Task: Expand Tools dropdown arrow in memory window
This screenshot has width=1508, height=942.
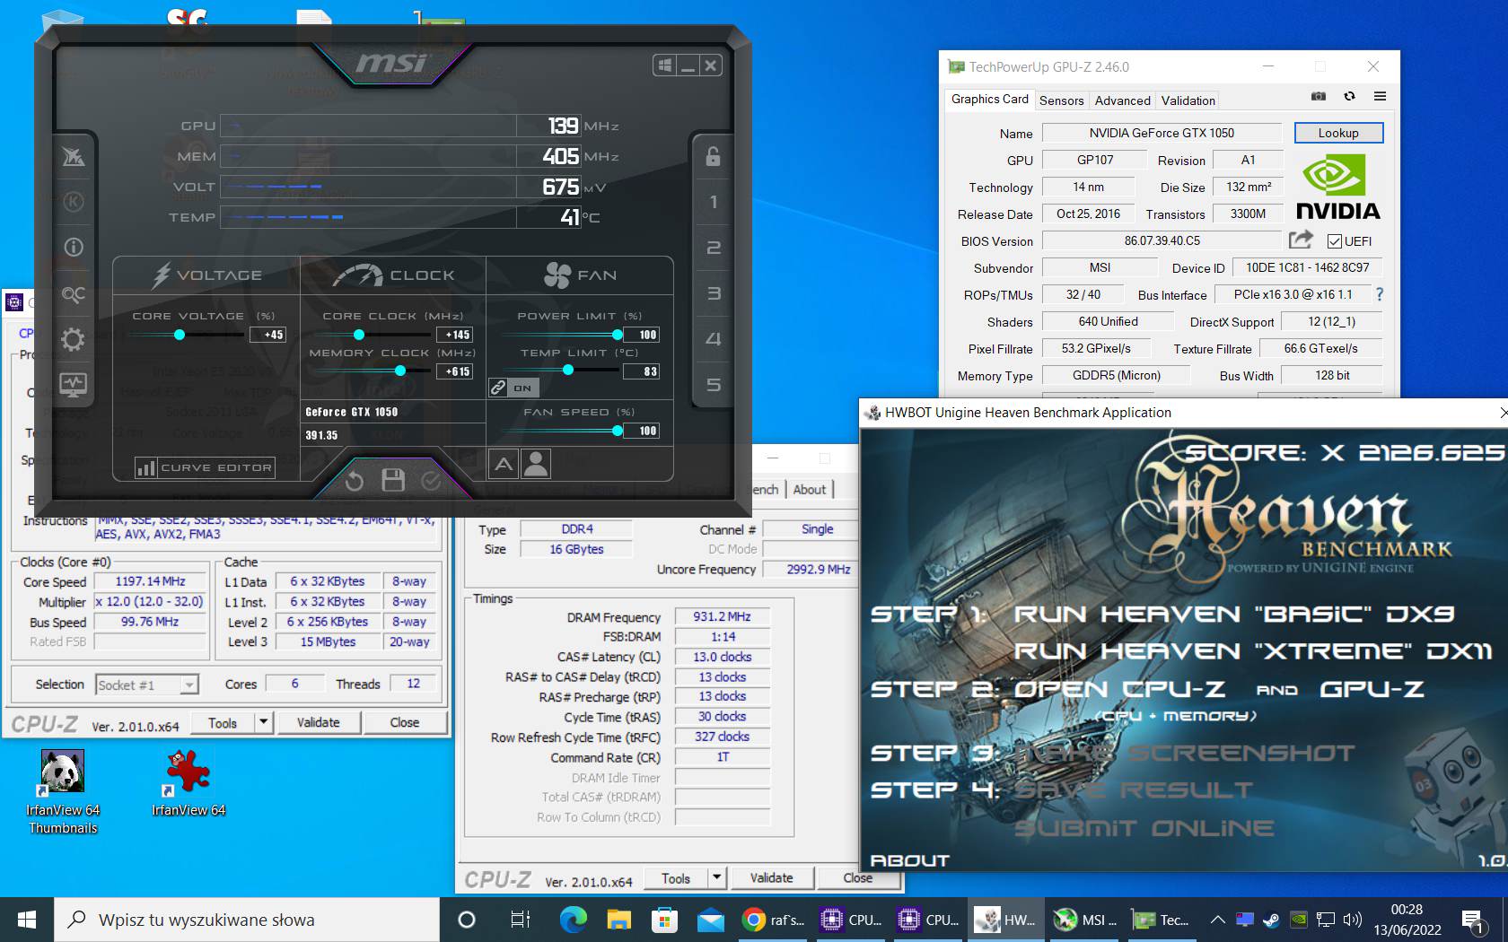Action: tap(716, 878)
